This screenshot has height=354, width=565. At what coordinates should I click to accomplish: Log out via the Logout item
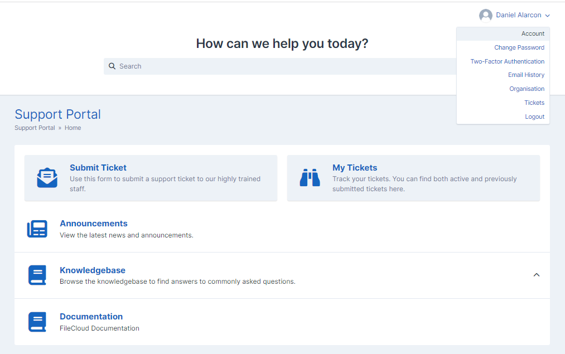pos(535,117)
